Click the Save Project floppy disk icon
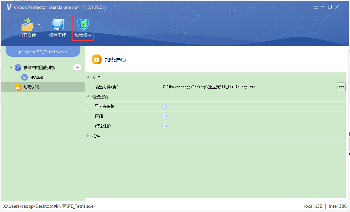The height and width of the screenshot is (212, 350). point(58,25)
